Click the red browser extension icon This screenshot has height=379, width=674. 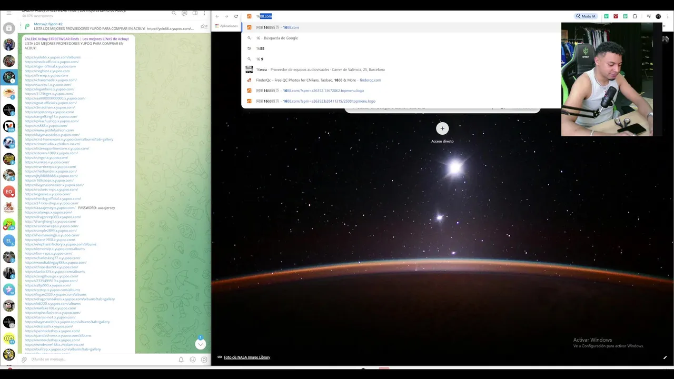click(x=616, y=16)
